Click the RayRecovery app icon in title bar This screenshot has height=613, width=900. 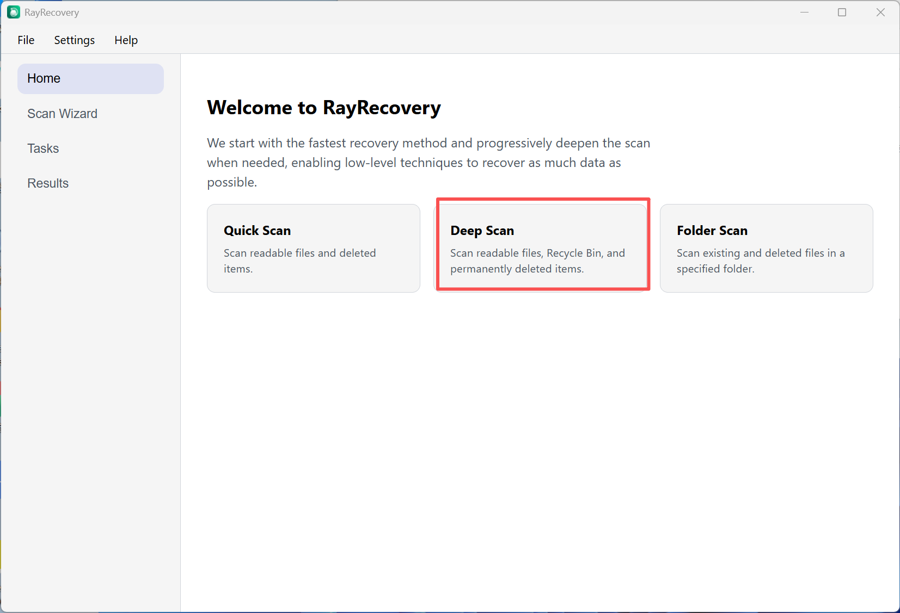click(14, 13)
